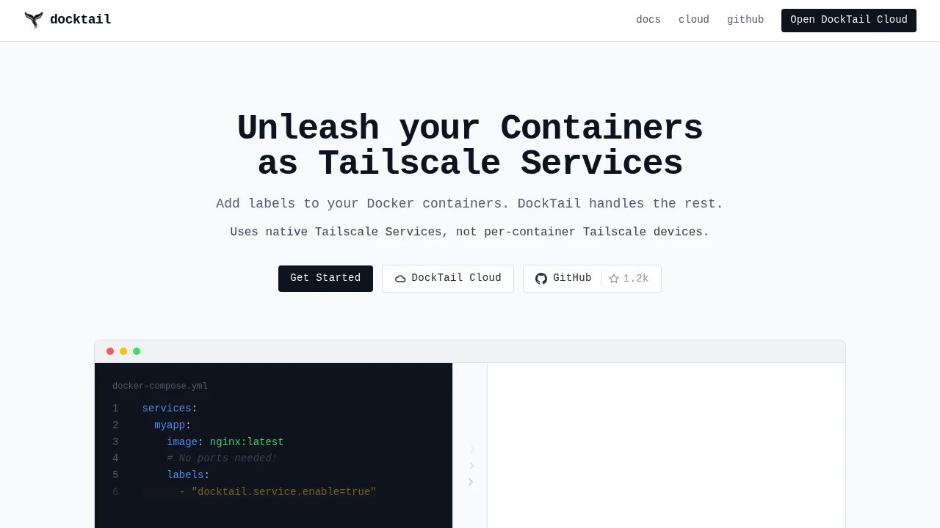Click 'Uses native Tailscale Services' text line
Viewport: 940px width, 528px height.
pyautogui.click(x=470, y=232)
